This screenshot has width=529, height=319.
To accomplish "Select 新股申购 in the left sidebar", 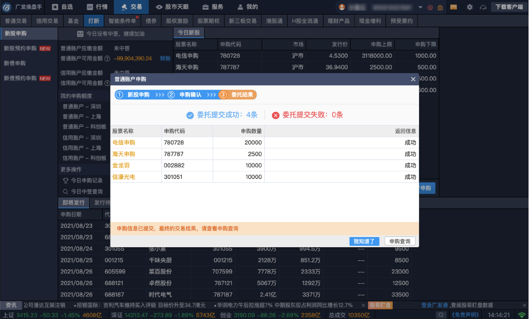I will [29, 34].
